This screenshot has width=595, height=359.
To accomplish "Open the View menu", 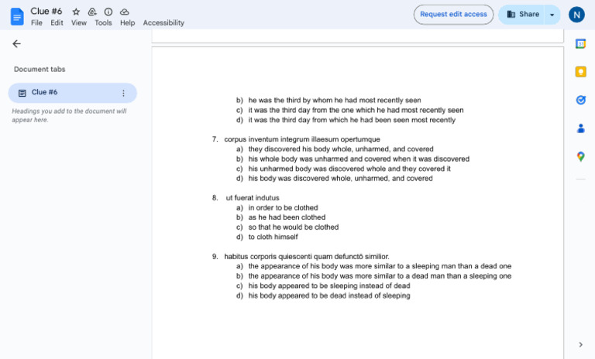I will (x=79, y=22).
